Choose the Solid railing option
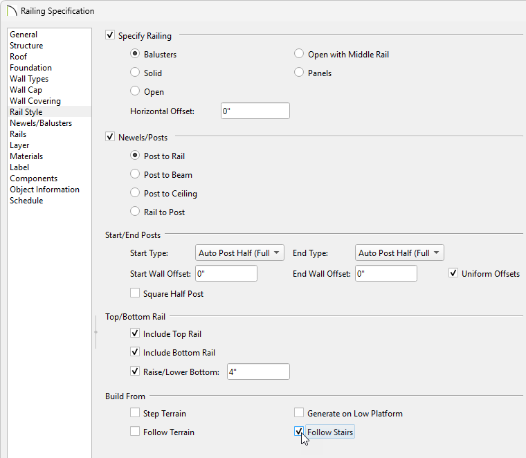Screen dimensions: 526x458 coord(135,73)
